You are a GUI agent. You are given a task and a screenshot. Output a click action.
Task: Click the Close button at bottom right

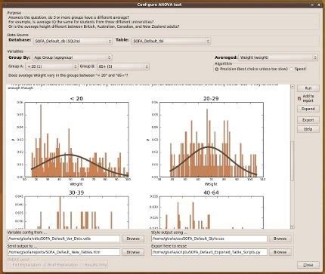pyautogui.click(x=308, y=265)
